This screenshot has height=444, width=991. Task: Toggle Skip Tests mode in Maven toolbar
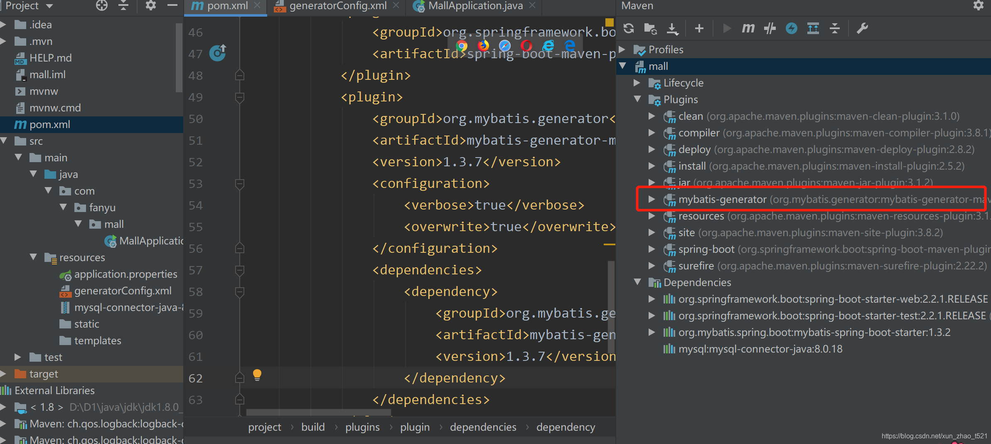click(x=770, y=28)
